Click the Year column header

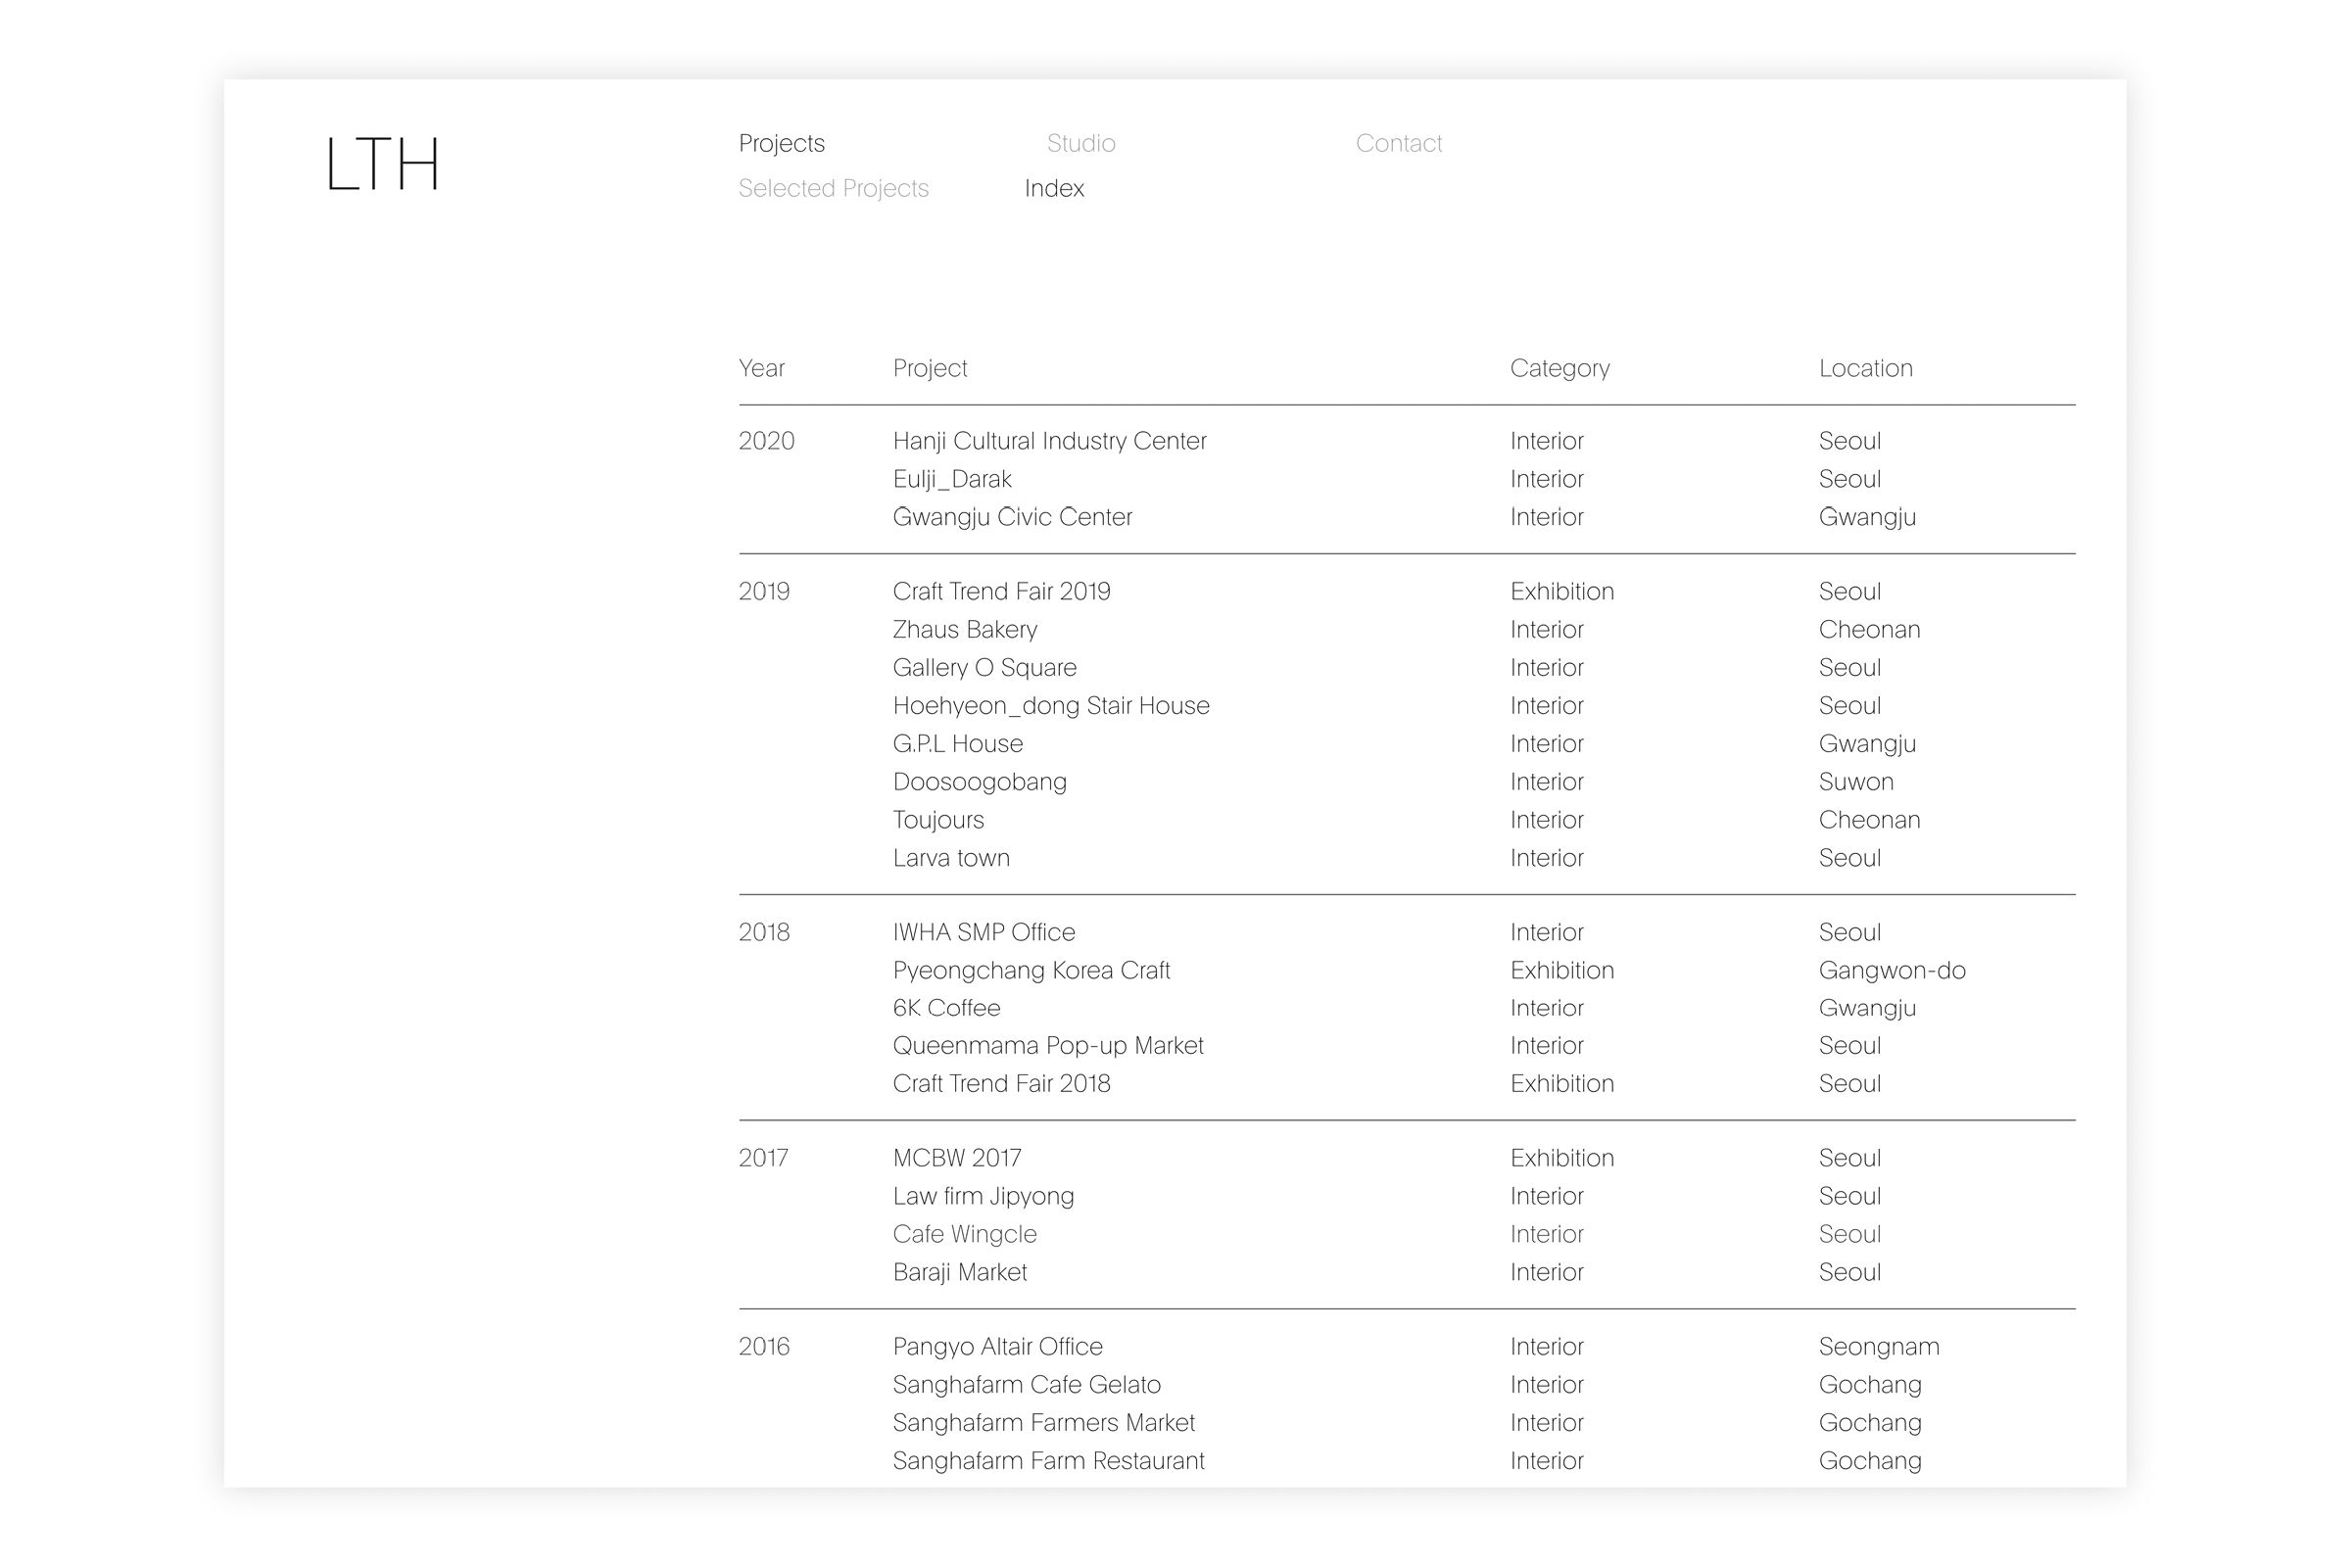pos(761,368)
